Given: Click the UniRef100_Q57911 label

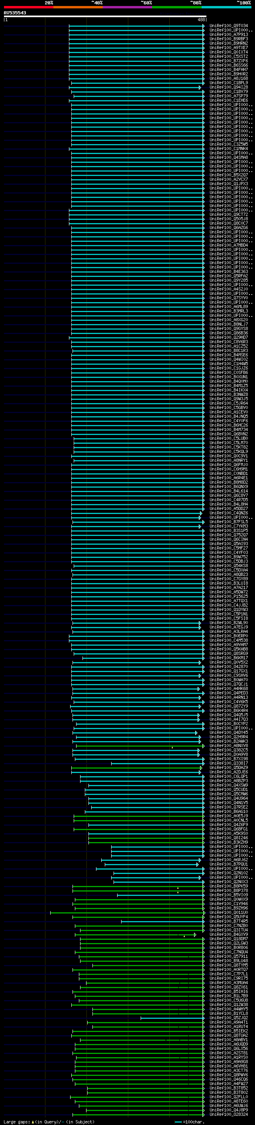Looking at the screenshot, I should pos(229,957).
